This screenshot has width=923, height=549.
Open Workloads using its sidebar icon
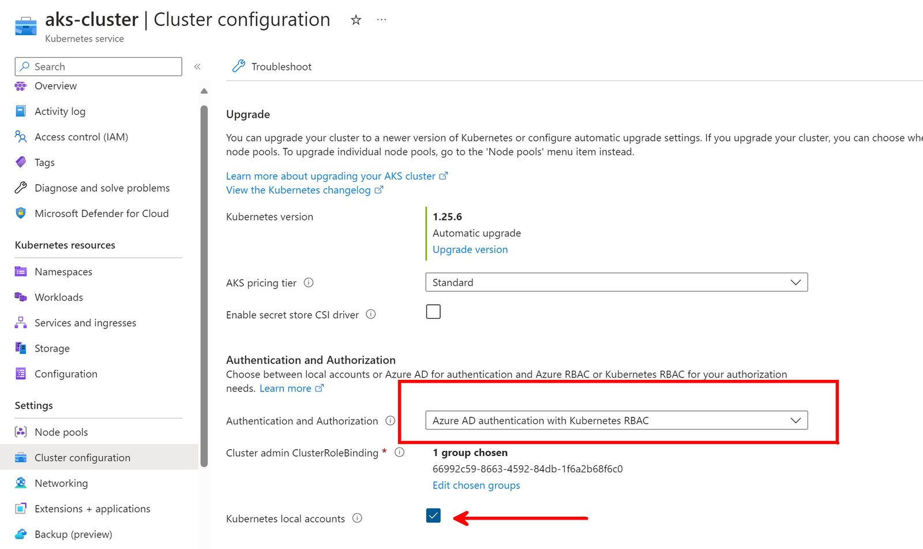21,297
